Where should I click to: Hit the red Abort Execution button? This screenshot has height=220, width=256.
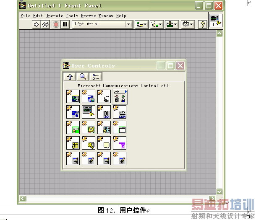point(56,25)
